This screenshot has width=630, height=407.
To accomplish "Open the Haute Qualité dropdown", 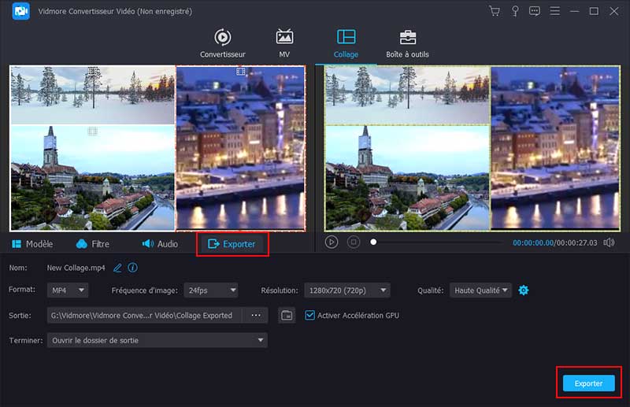I will pos(481,290).
